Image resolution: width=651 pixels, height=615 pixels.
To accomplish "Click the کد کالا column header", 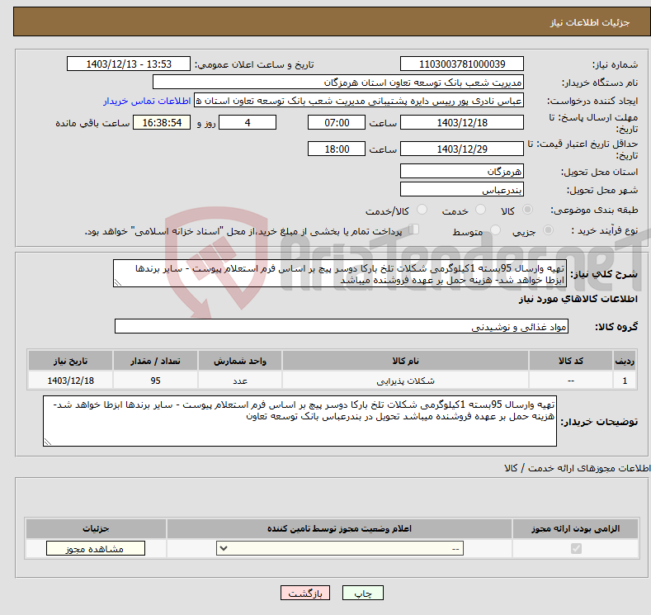I will 571,361.
